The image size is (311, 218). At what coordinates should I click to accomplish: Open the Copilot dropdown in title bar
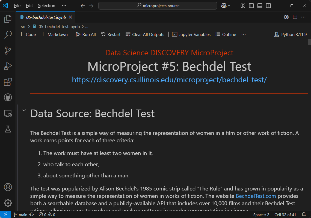tap(226, 6)
